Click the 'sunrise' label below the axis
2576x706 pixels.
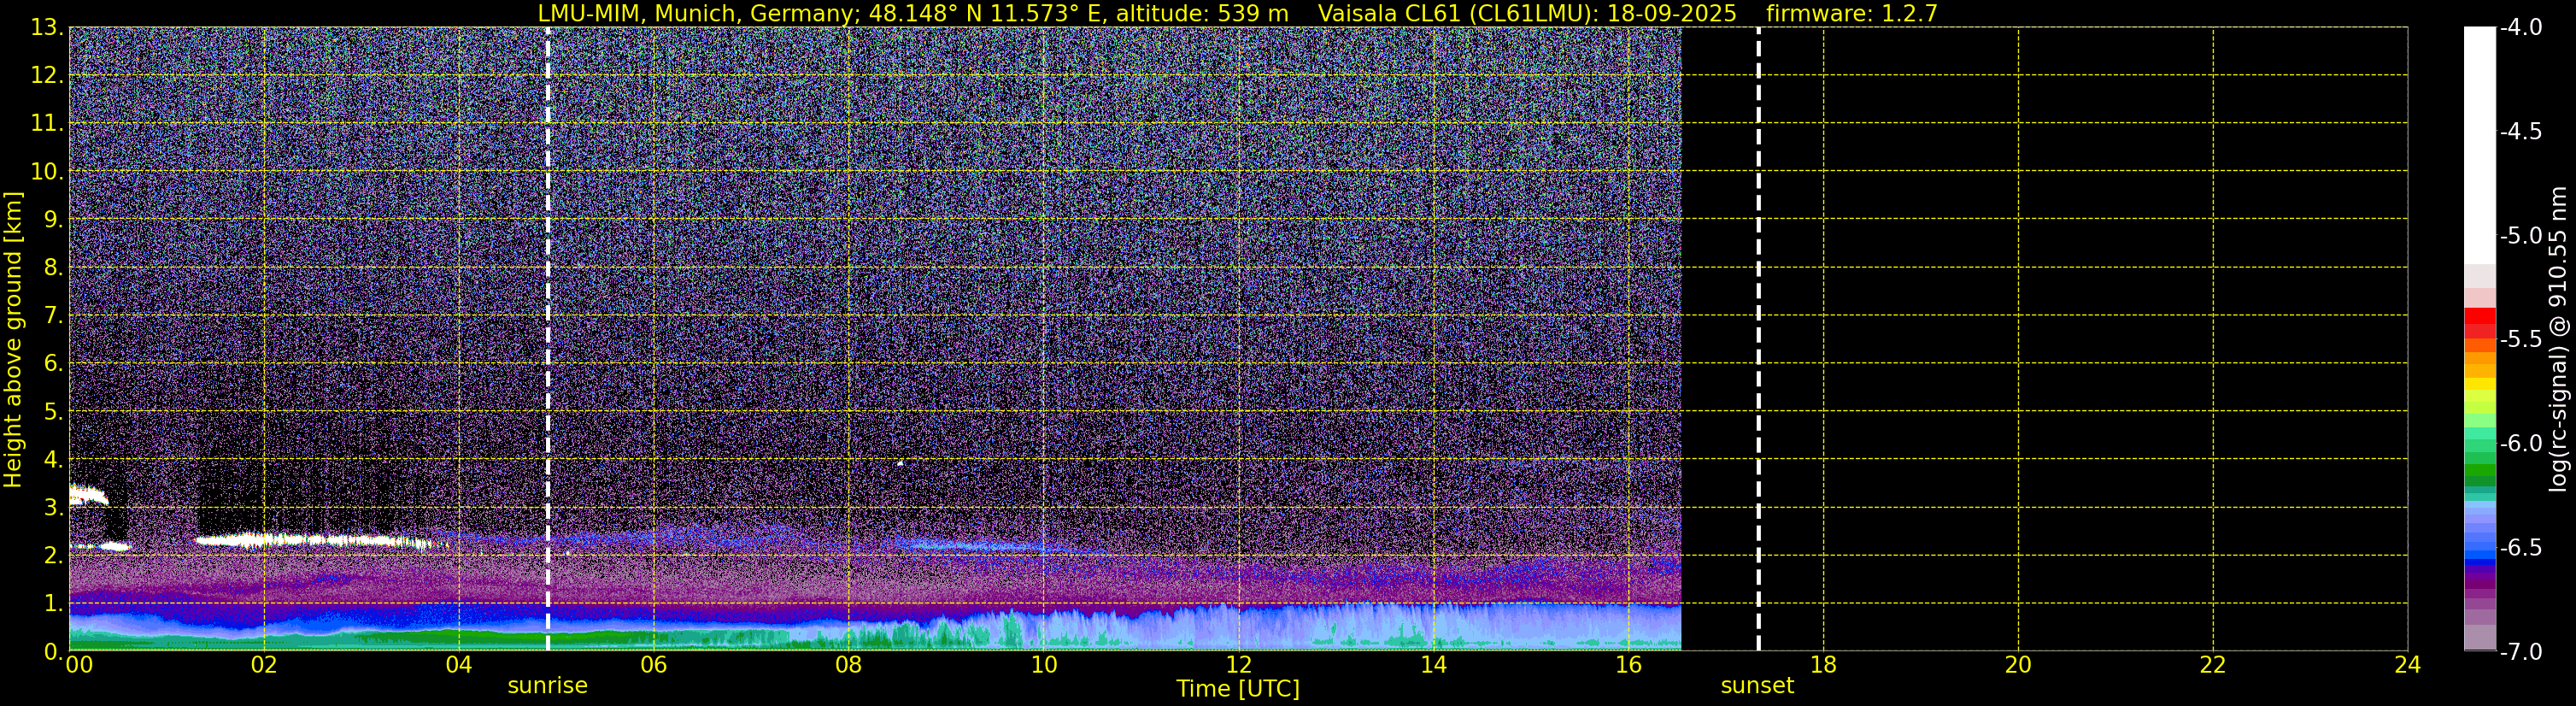pos(548,686)
